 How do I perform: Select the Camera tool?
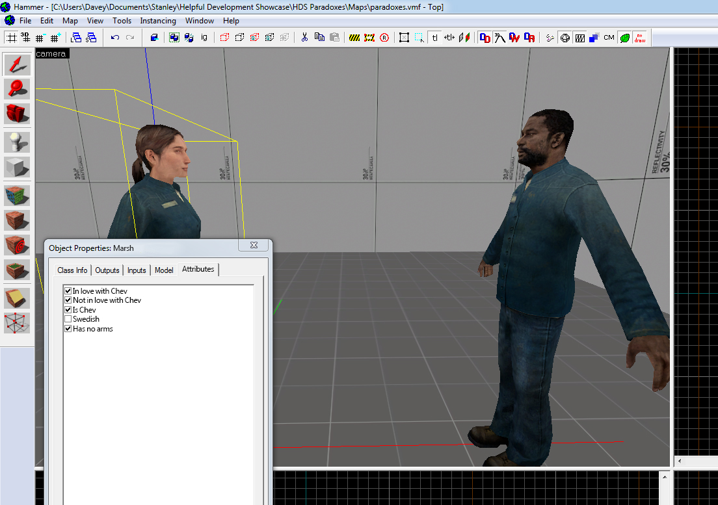[x=17, y=114]
